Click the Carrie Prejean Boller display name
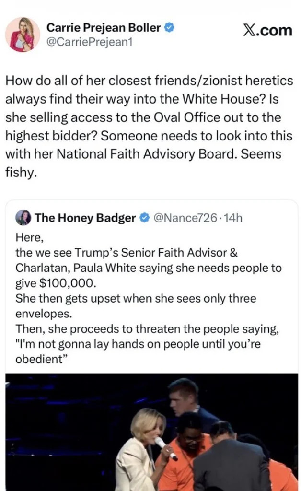Viewport: 301px width, 491px height. (x=103, y=28)
